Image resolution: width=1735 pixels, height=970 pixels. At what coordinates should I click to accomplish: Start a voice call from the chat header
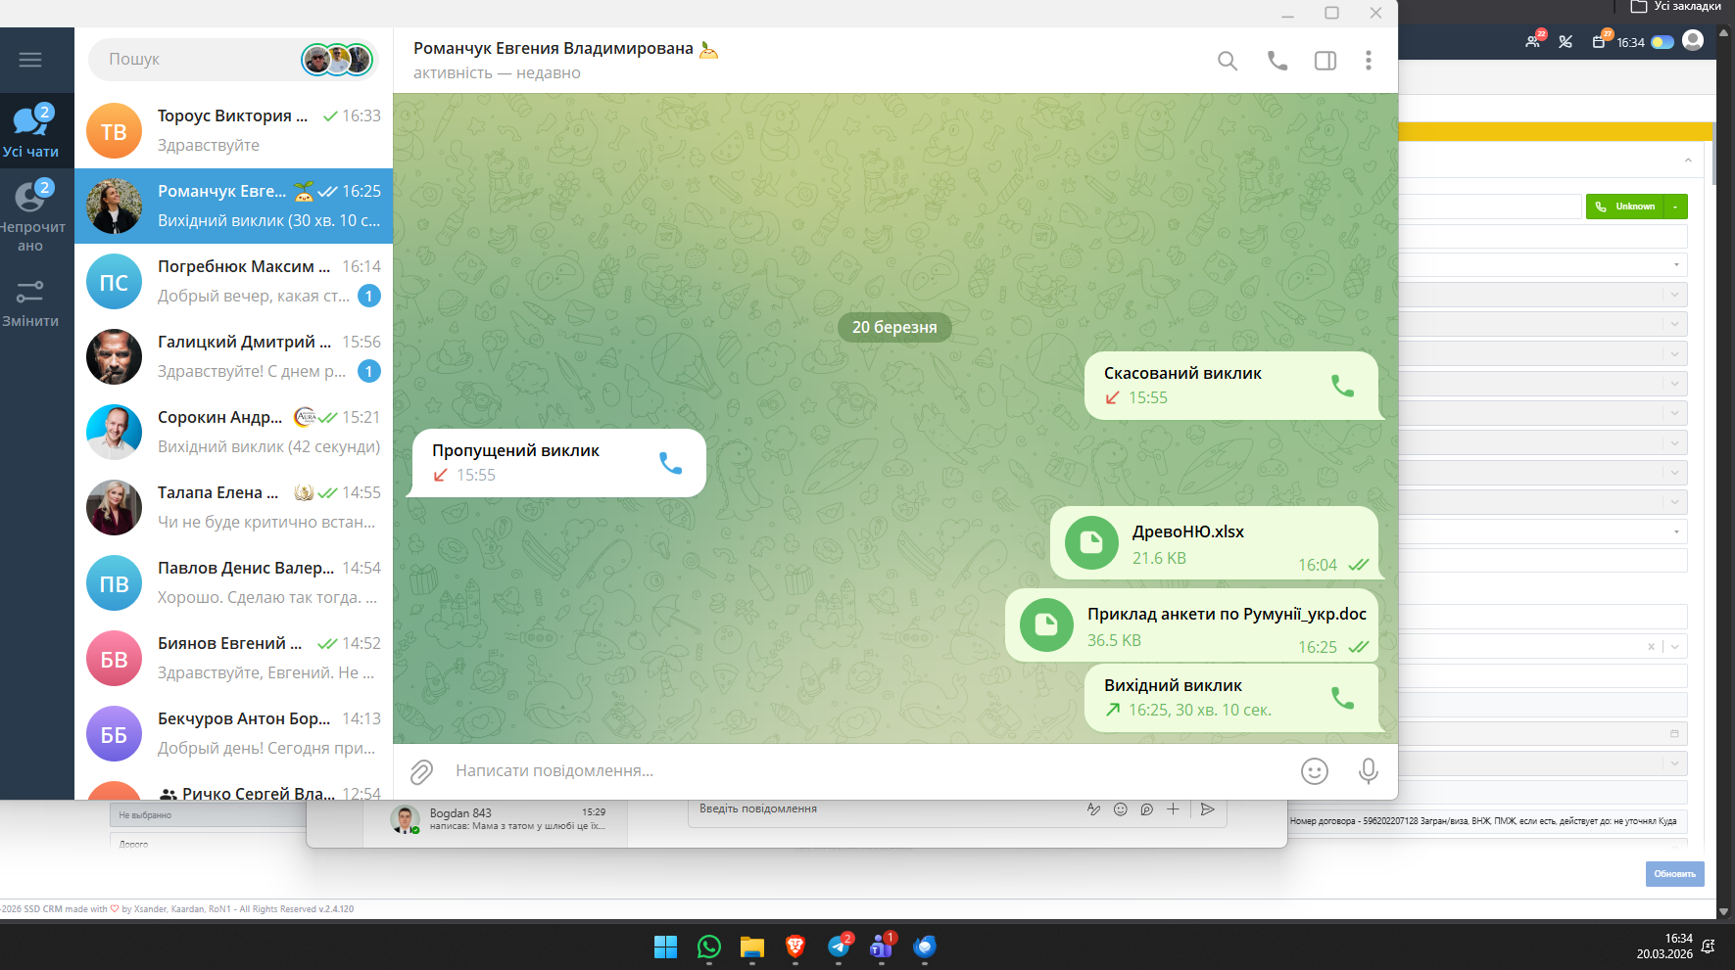[x=1277, y=61]
